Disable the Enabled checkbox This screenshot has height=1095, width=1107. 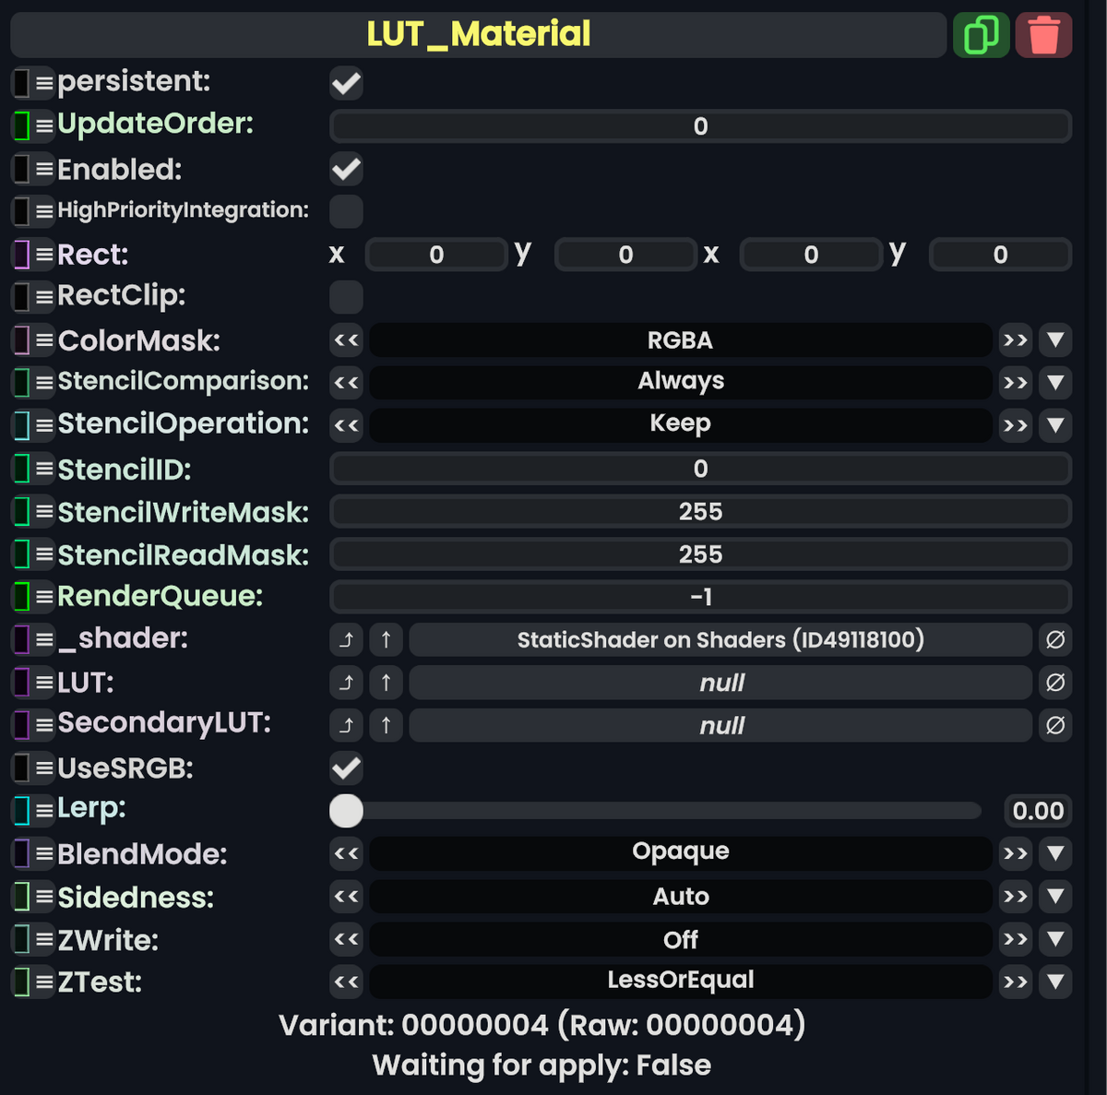pyautogui.click(x=346, y=169)
